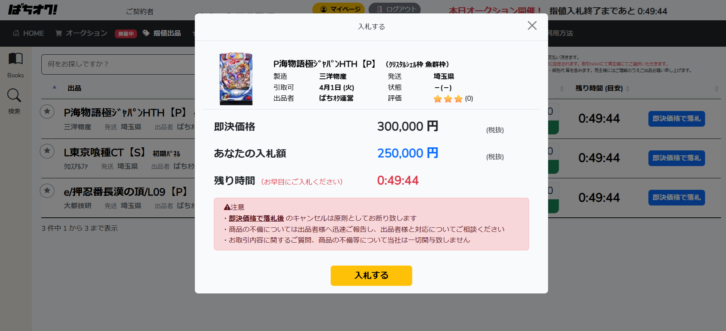Click the 何をお探しですか search field
Viewport: 726px width, 331px height.
[x=119, y=64]
